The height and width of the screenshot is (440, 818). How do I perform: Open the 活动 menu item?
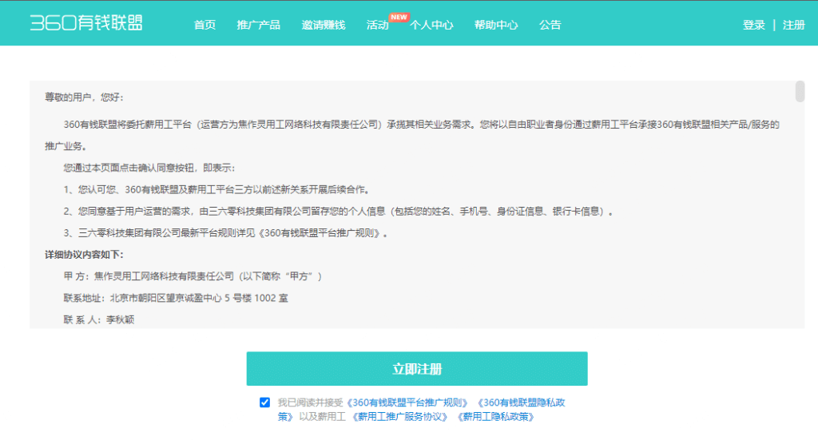click(x=377, y=25)
